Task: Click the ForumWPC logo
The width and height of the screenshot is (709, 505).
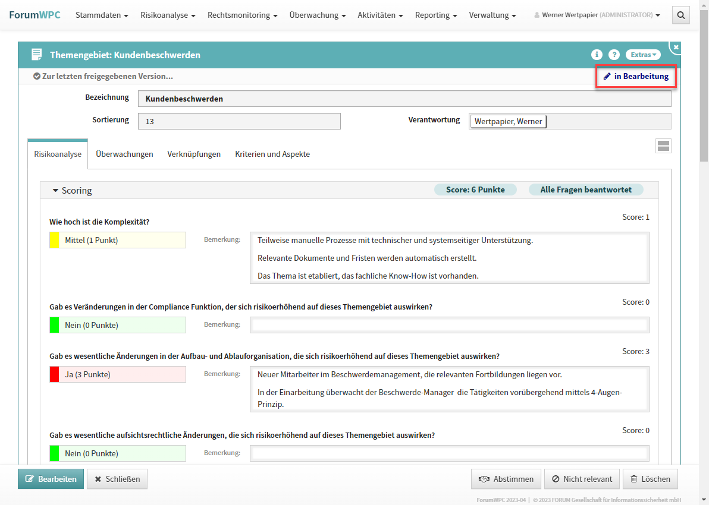Action: click(x=34, y=15)
